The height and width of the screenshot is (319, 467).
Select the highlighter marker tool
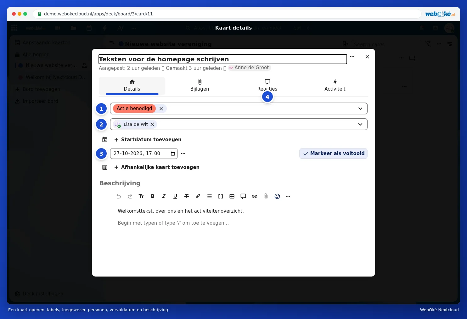(198, 196)
